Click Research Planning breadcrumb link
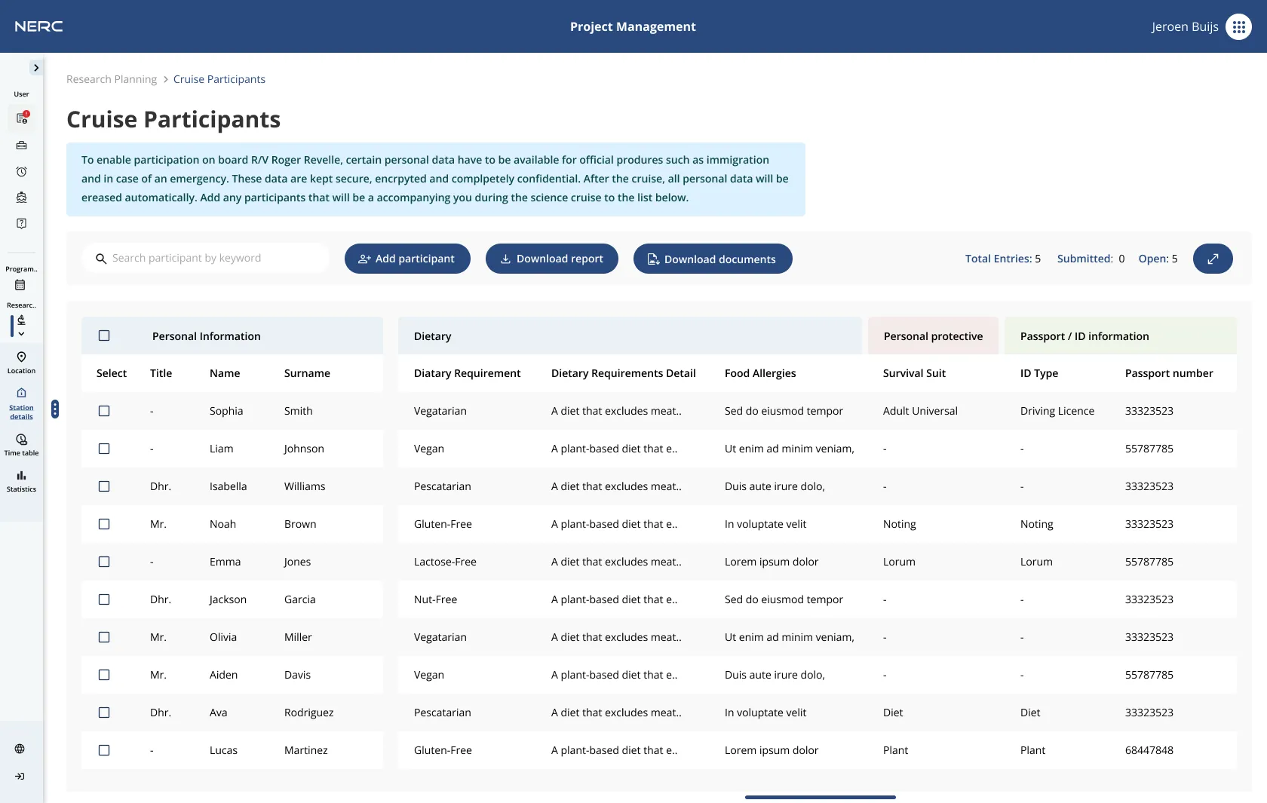The image size is (1267, 803). click(x=112, y=79)
